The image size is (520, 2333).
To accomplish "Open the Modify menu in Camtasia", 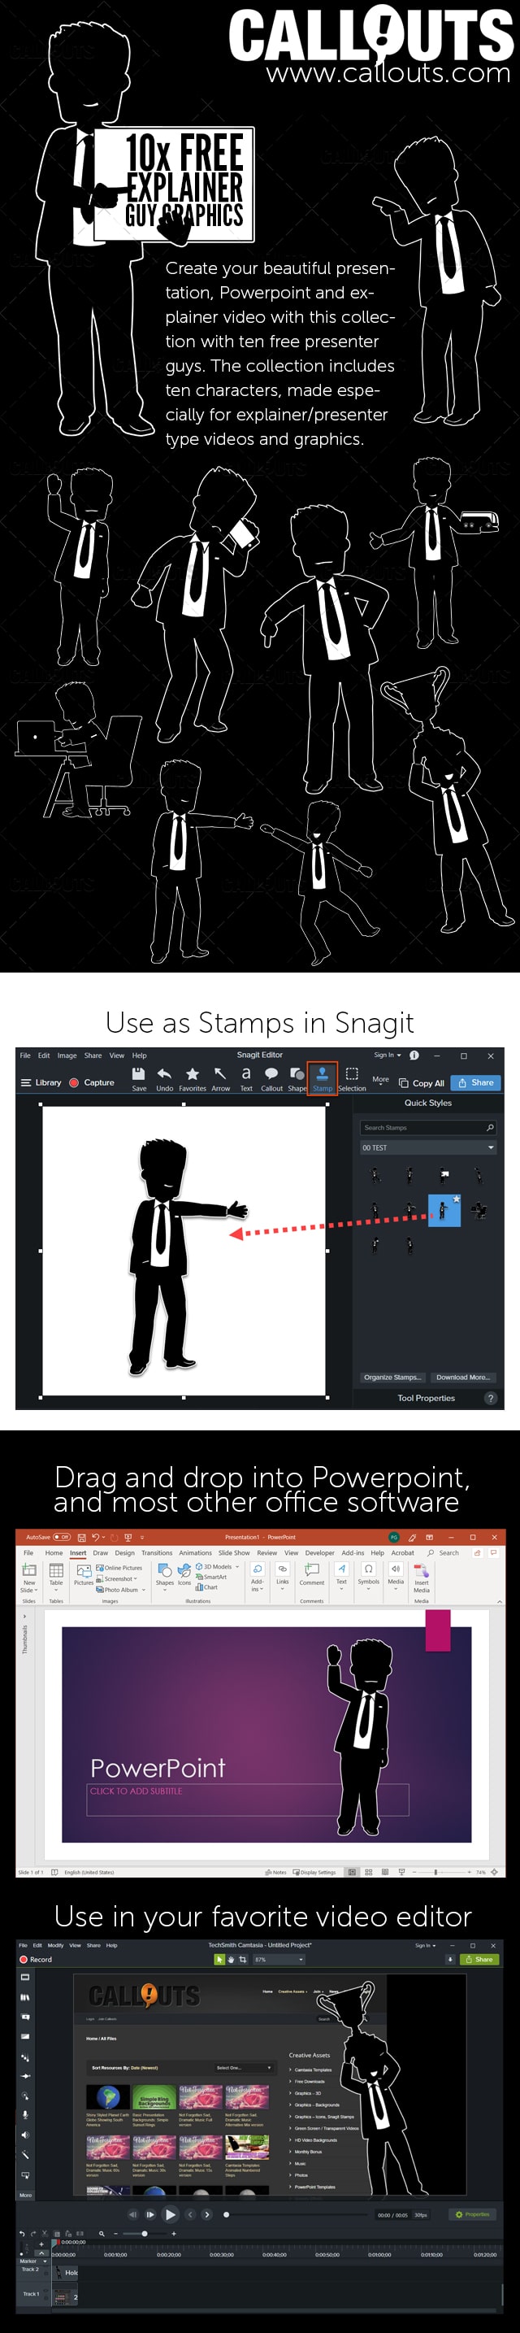I will tap(55, 1944).
